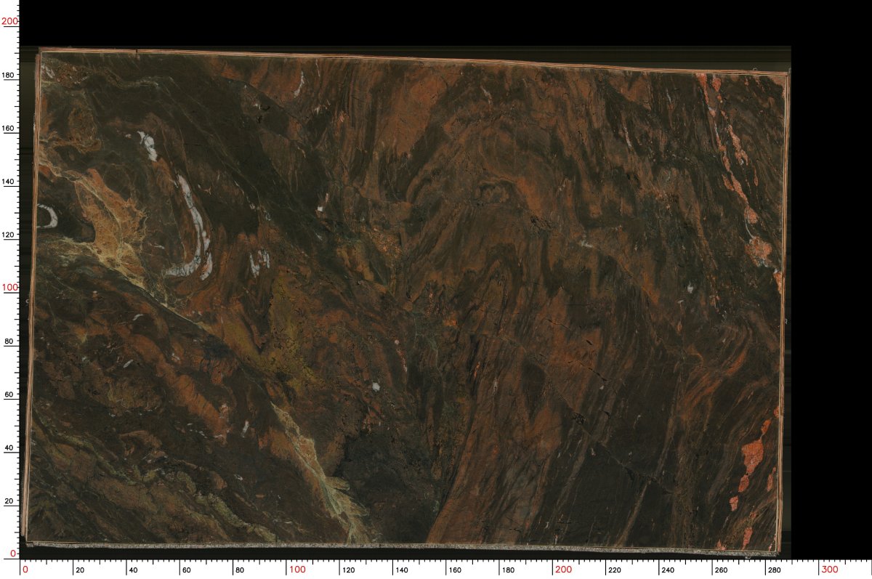Click the 140 mark on horizontal ruler
872x579 pixels.
[400, 570]
